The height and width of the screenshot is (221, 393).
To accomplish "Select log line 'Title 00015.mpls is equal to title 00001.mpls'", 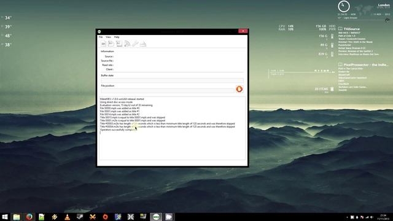I will (x=133, y=117).
